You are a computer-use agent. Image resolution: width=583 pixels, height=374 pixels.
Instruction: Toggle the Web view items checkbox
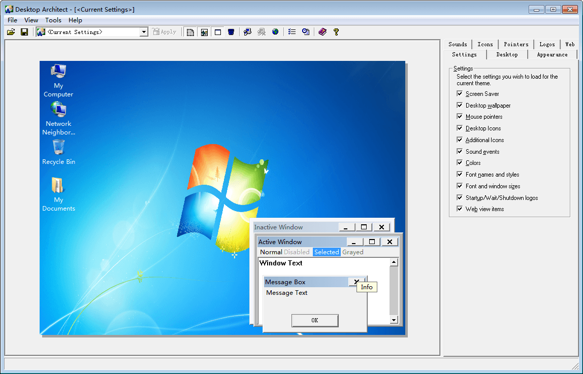click(x=460, y=209)
